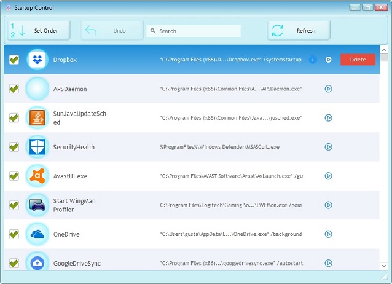Image resolution: width=392 pixels, height=284 pixels.
Task: Run the Dropbox entry with play icon
Action: [328, 60]
